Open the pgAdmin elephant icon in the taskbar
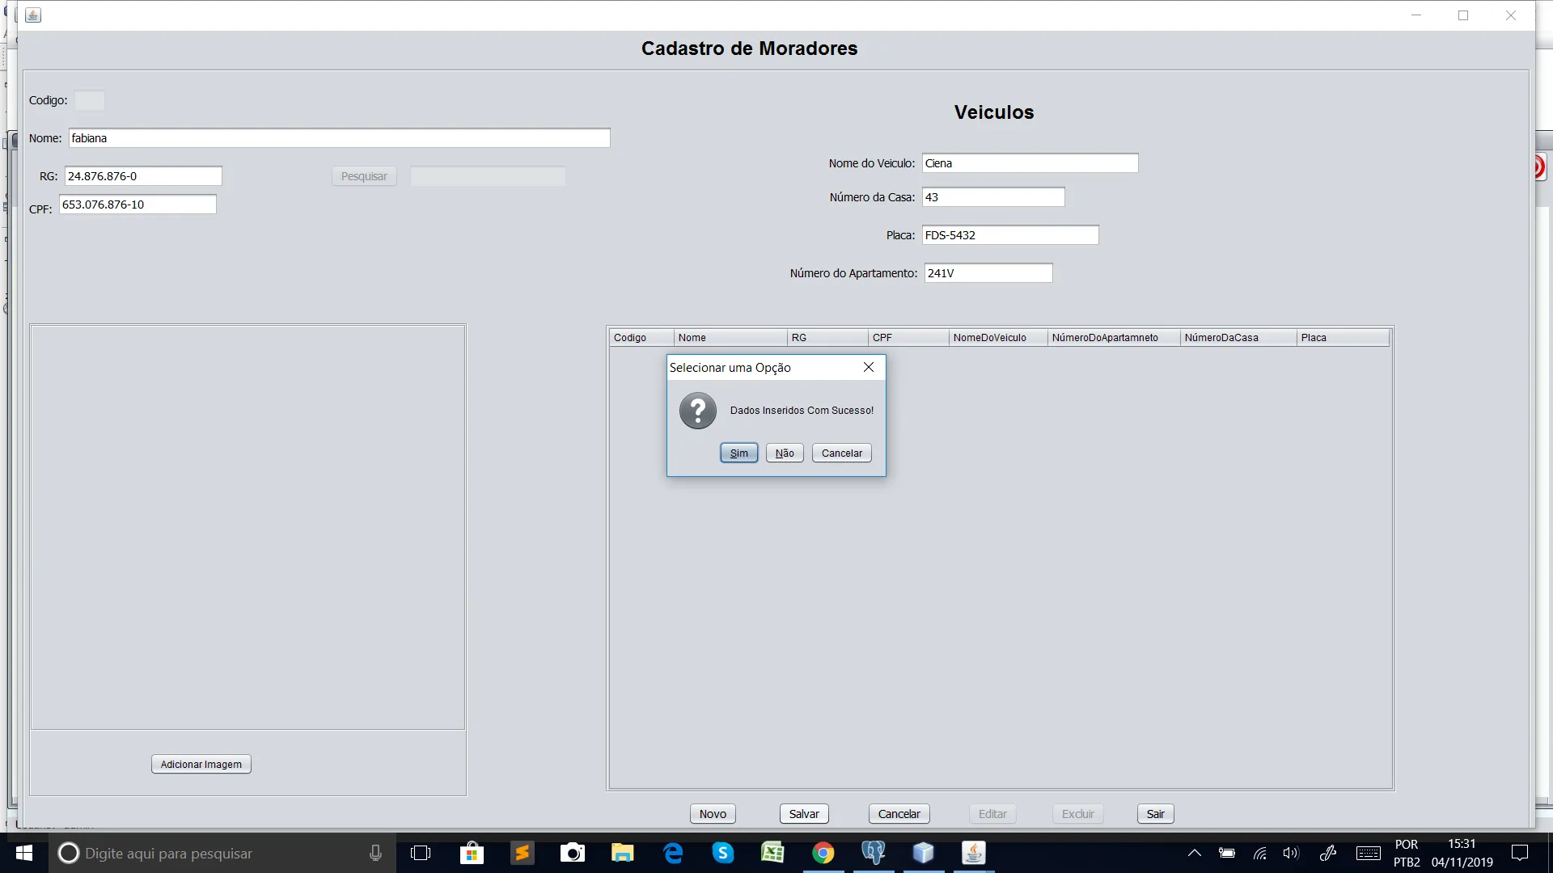 874,853
